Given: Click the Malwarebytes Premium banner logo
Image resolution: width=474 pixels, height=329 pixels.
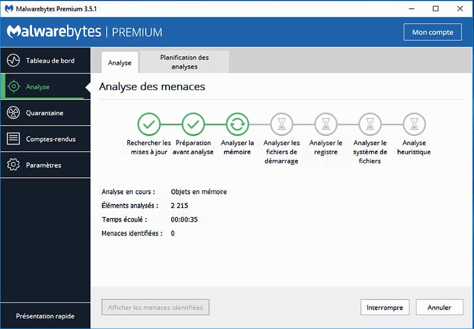Looking at the screenshot, I should coord(84,32).
